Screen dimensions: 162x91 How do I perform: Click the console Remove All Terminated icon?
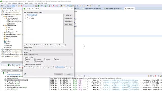(153, 76)
